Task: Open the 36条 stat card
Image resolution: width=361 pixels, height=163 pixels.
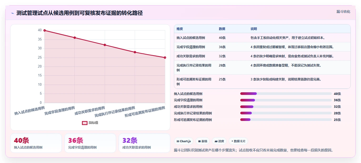Action: [90, 143]
